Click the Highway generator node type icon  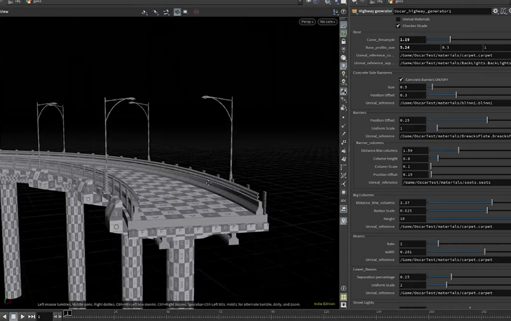tap(355, 11)
